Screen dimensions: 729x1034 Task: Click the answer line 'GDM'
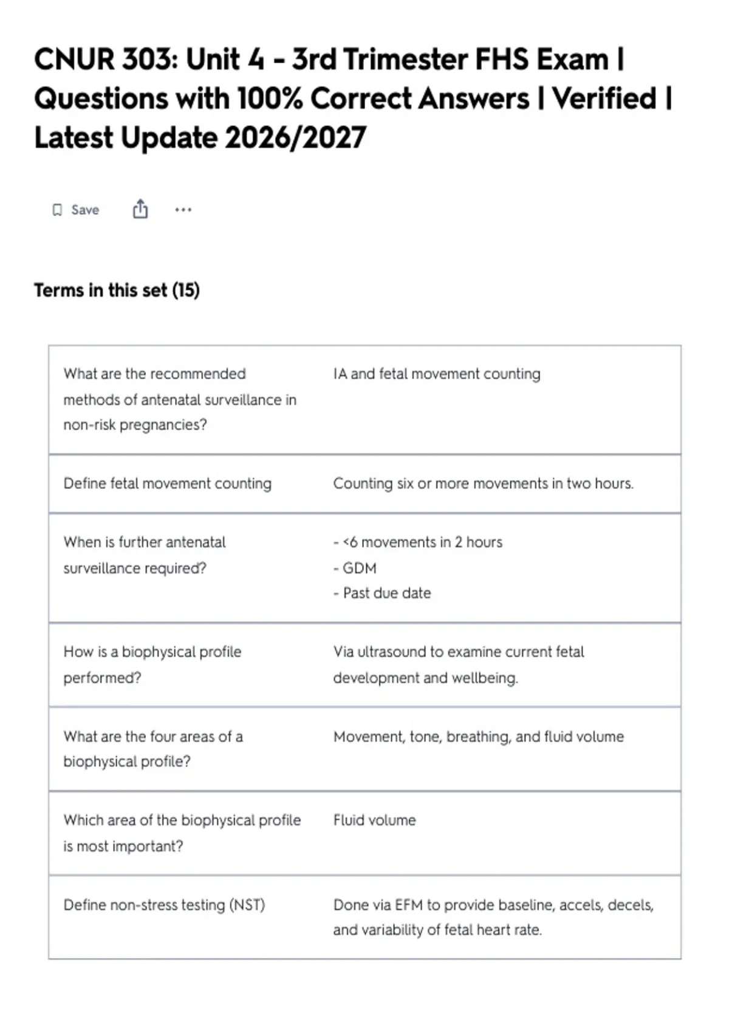(355, 568)
